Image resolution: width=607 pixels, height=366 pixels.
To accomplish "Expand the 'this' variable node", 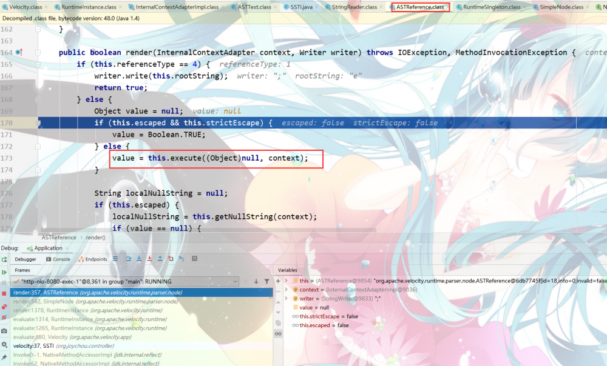I will (287, 281).
